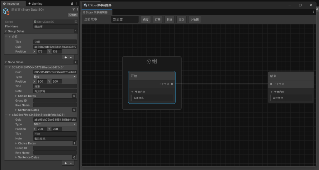Click the preset sliders icon for Story Data
Screen dimensions: 319x170
[74, 10]
